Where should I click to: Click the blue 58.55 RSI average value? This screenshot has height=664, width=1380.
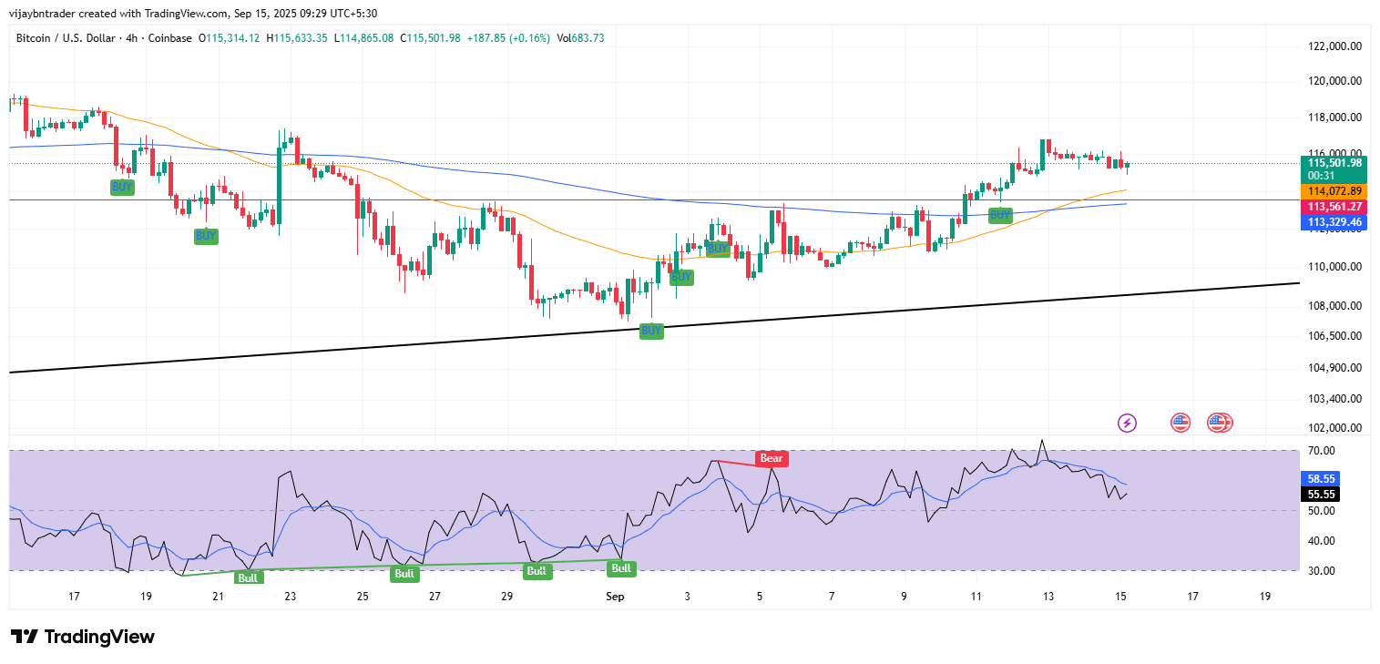pos(1322,478)
